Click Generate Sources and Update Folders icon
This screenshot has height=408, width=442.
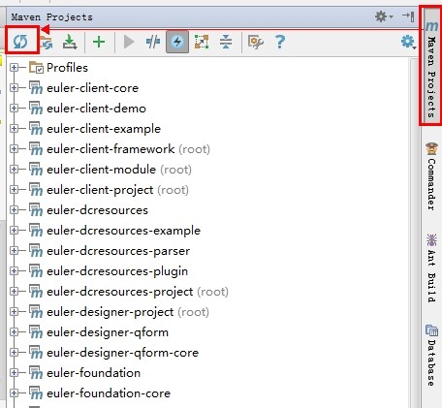point(47,43)
